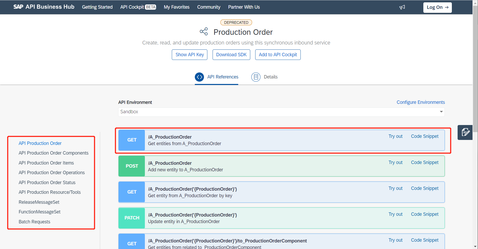Open the feedback pencil icon on the right edge

465,132
